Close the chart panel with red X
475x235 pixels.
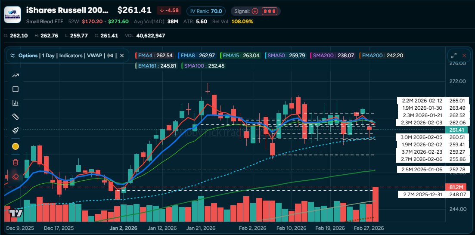[464, 56]
